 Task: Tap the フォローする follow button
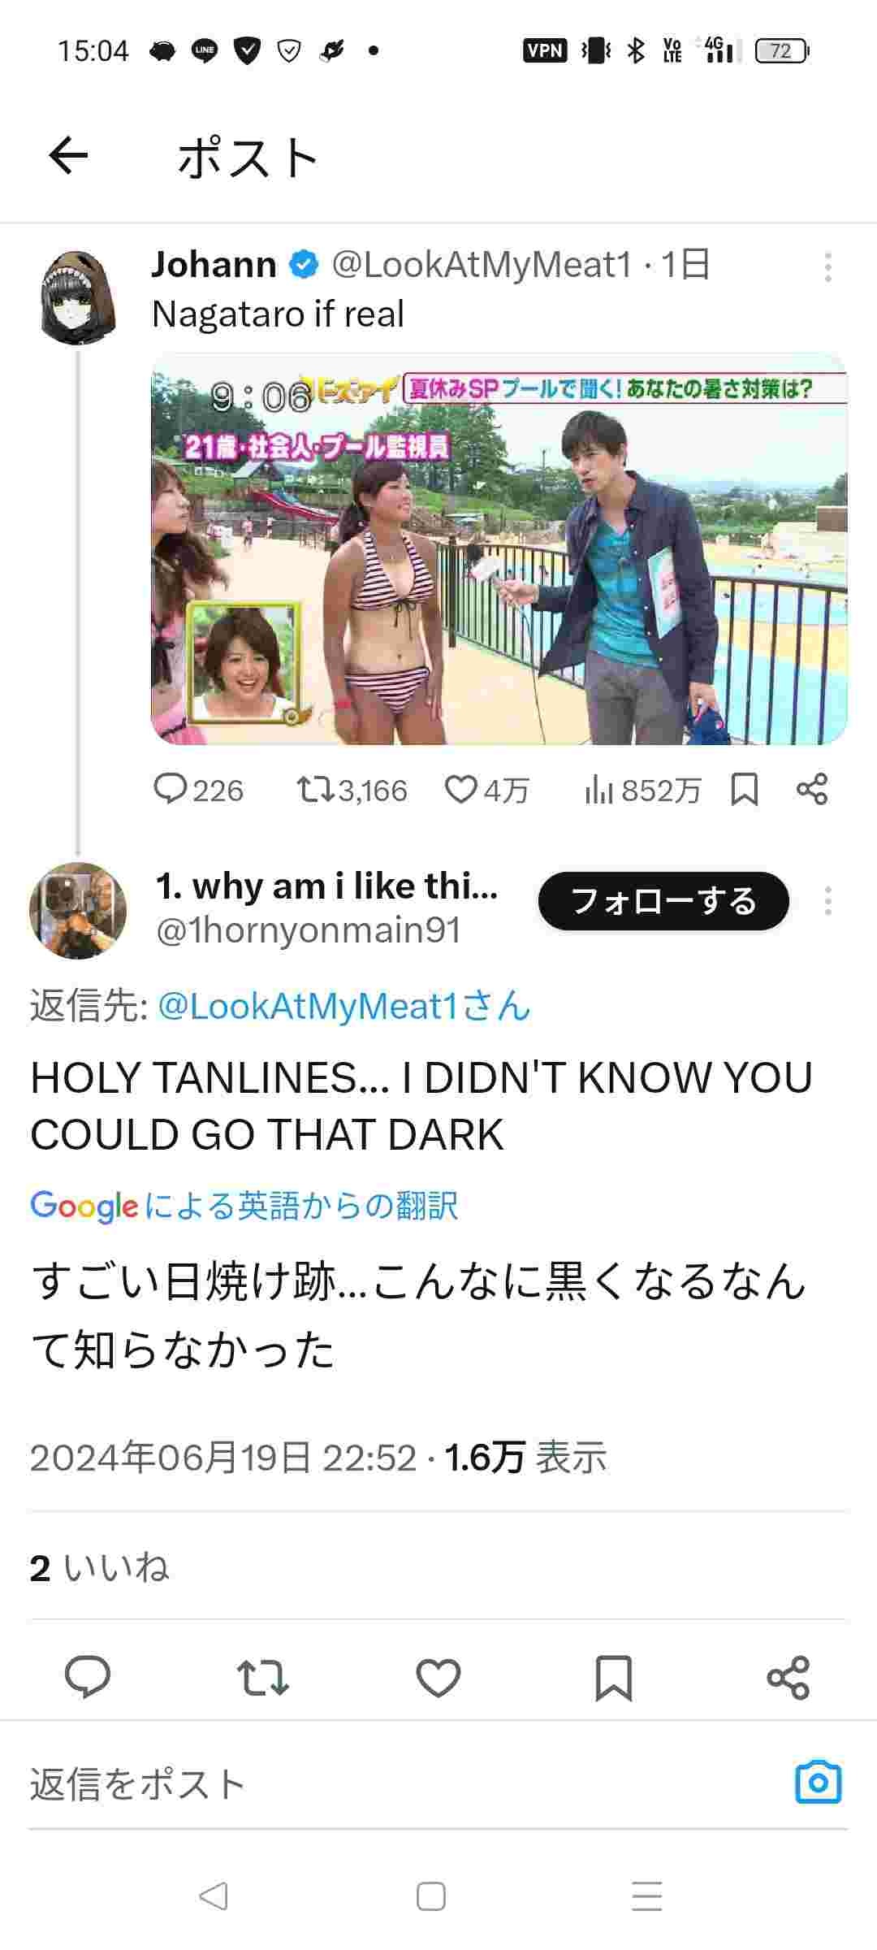coord(663,901)
